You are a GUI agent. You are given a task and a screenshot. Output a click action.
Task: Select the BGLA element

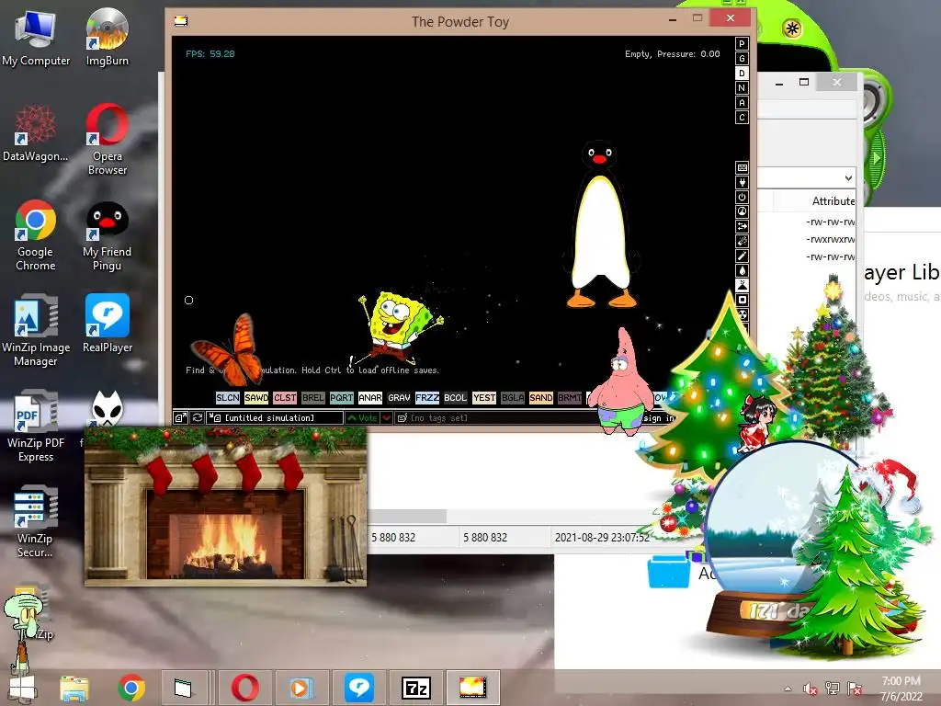[x=513, y=397]
